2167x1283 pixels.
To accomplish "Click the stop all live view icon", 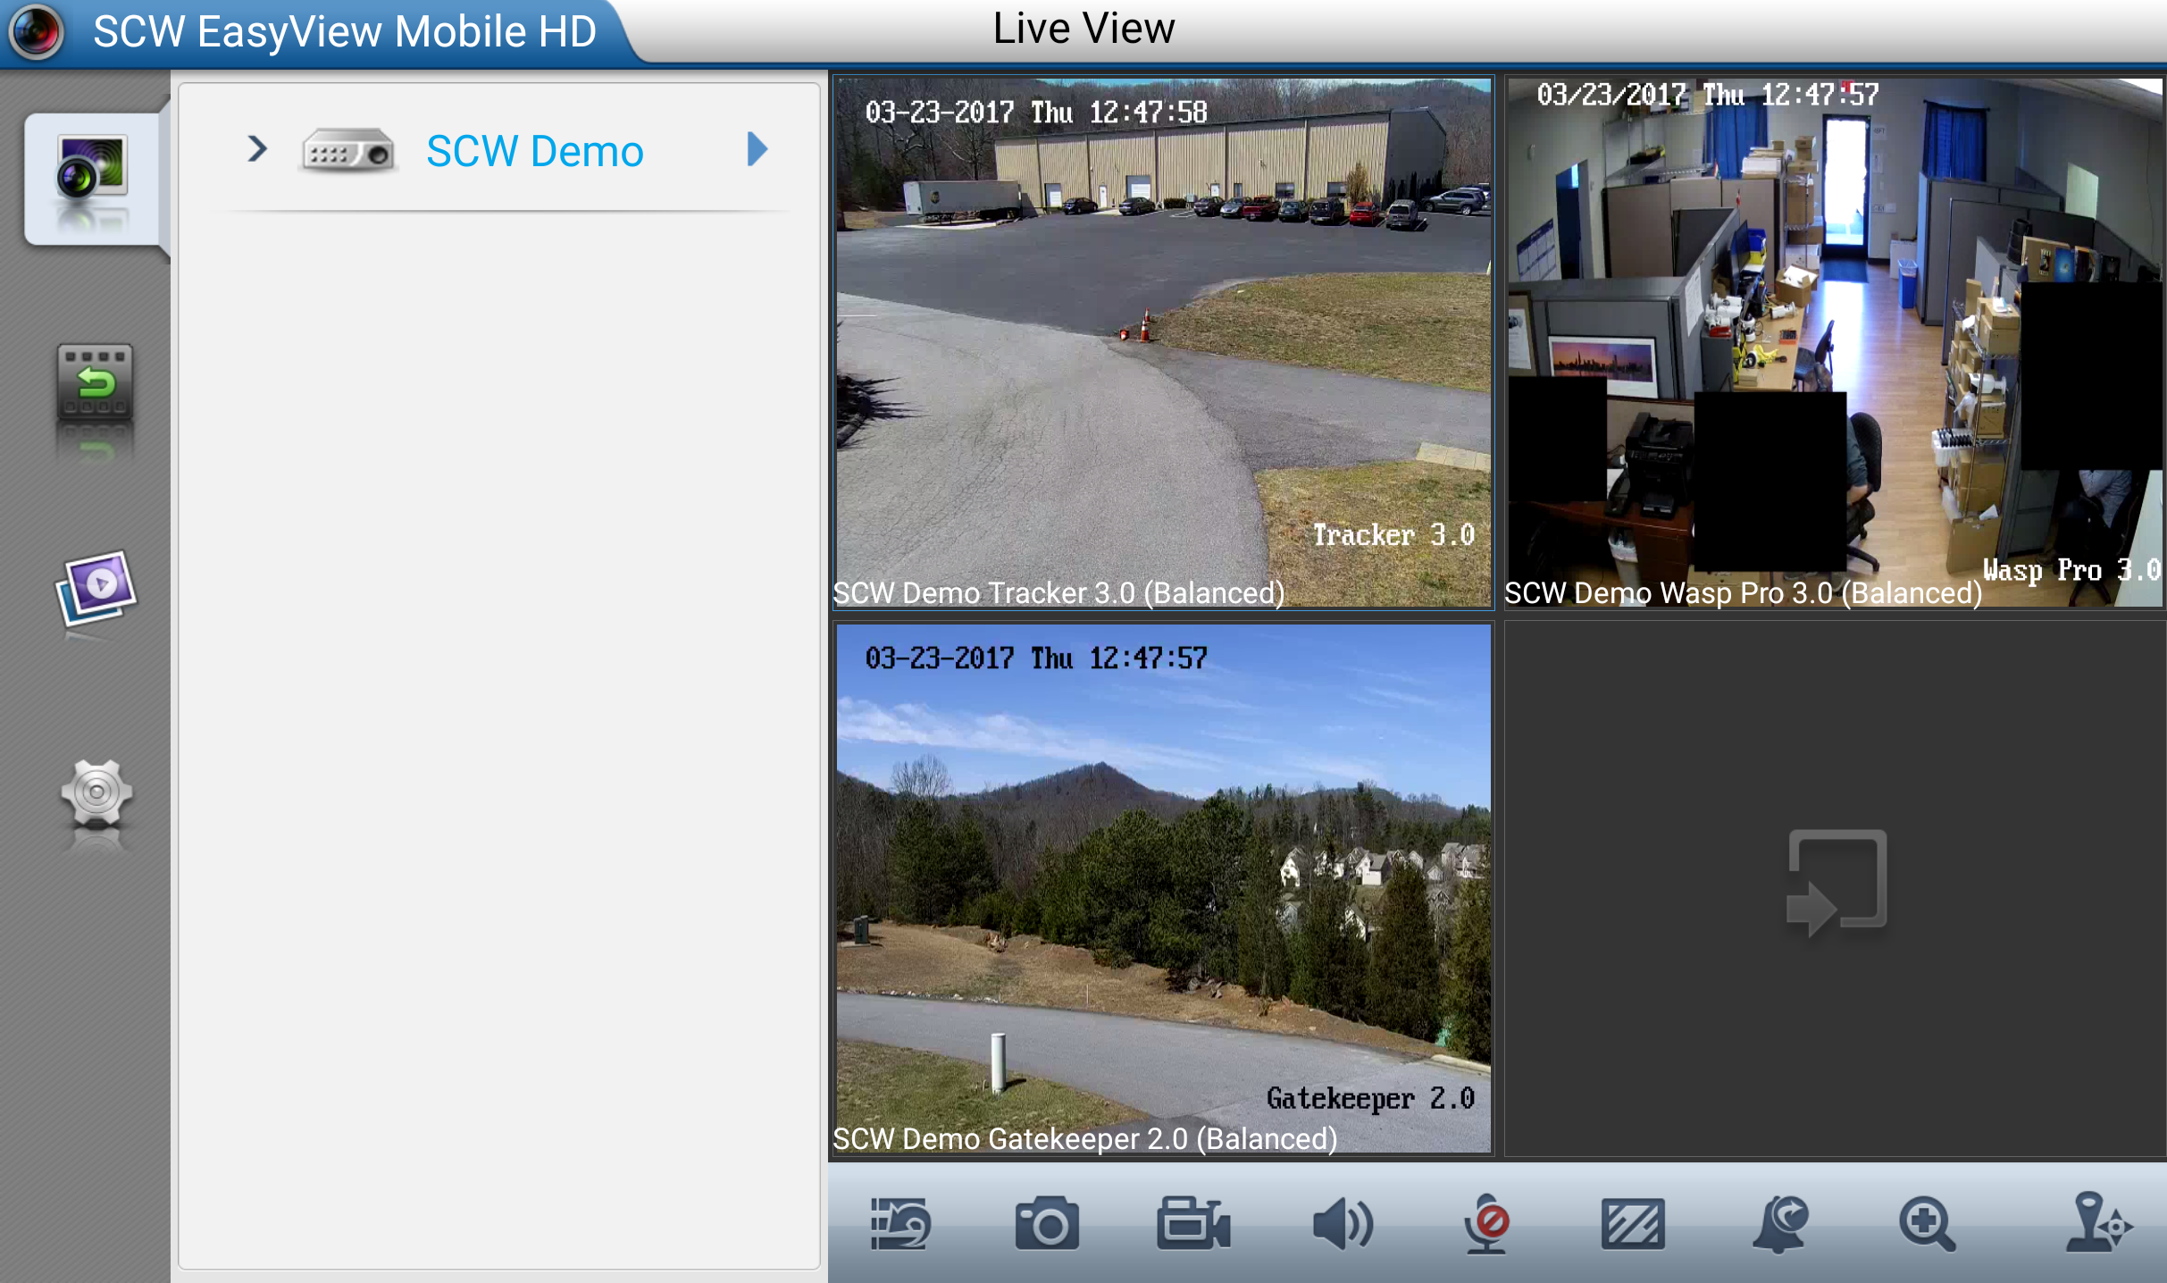I will [899, 1223].
